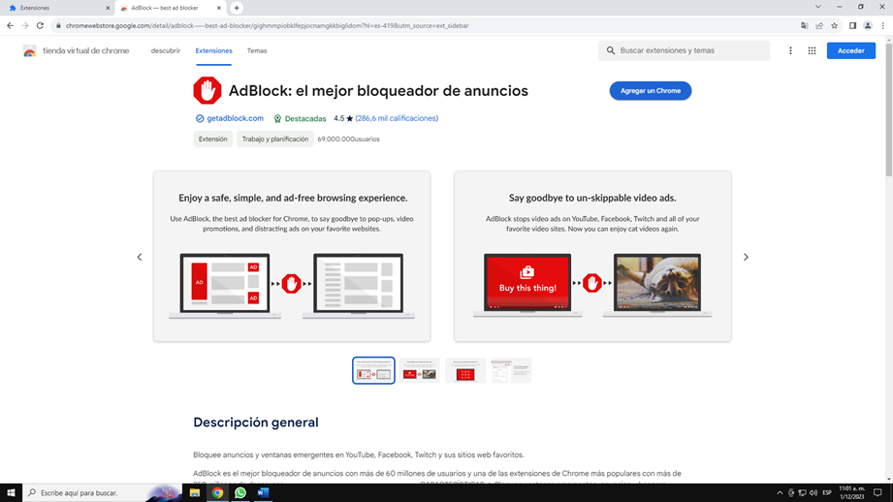
Task: Click the share page icon in address bar
Action: tap(819, 25)
